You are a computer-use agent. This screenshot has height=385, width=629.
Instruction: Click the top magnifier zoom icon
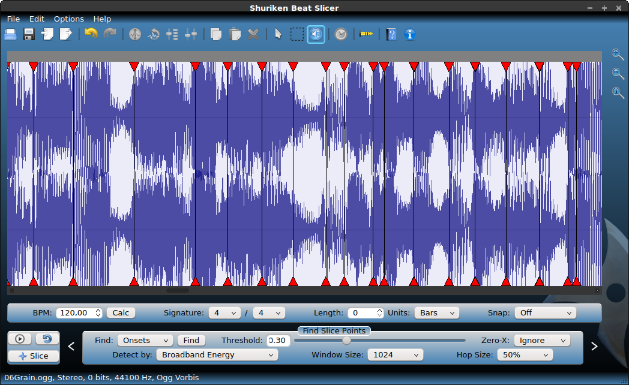tap(618, 55)
